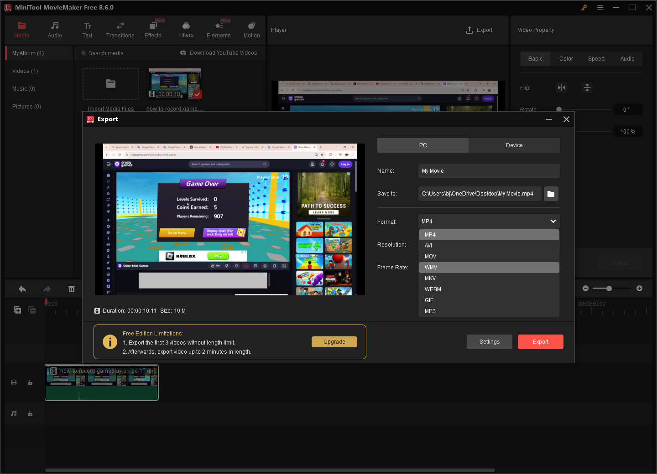This screenshot has width=657, height=474.
Task: Click the flip horizontal icon
Action: pyautogui.click(x=562, y=88)
